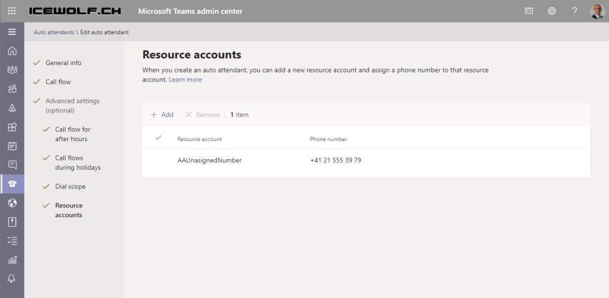Click the Resource account column header
Screen dimensions: 609x298
[x=200, y=139]
